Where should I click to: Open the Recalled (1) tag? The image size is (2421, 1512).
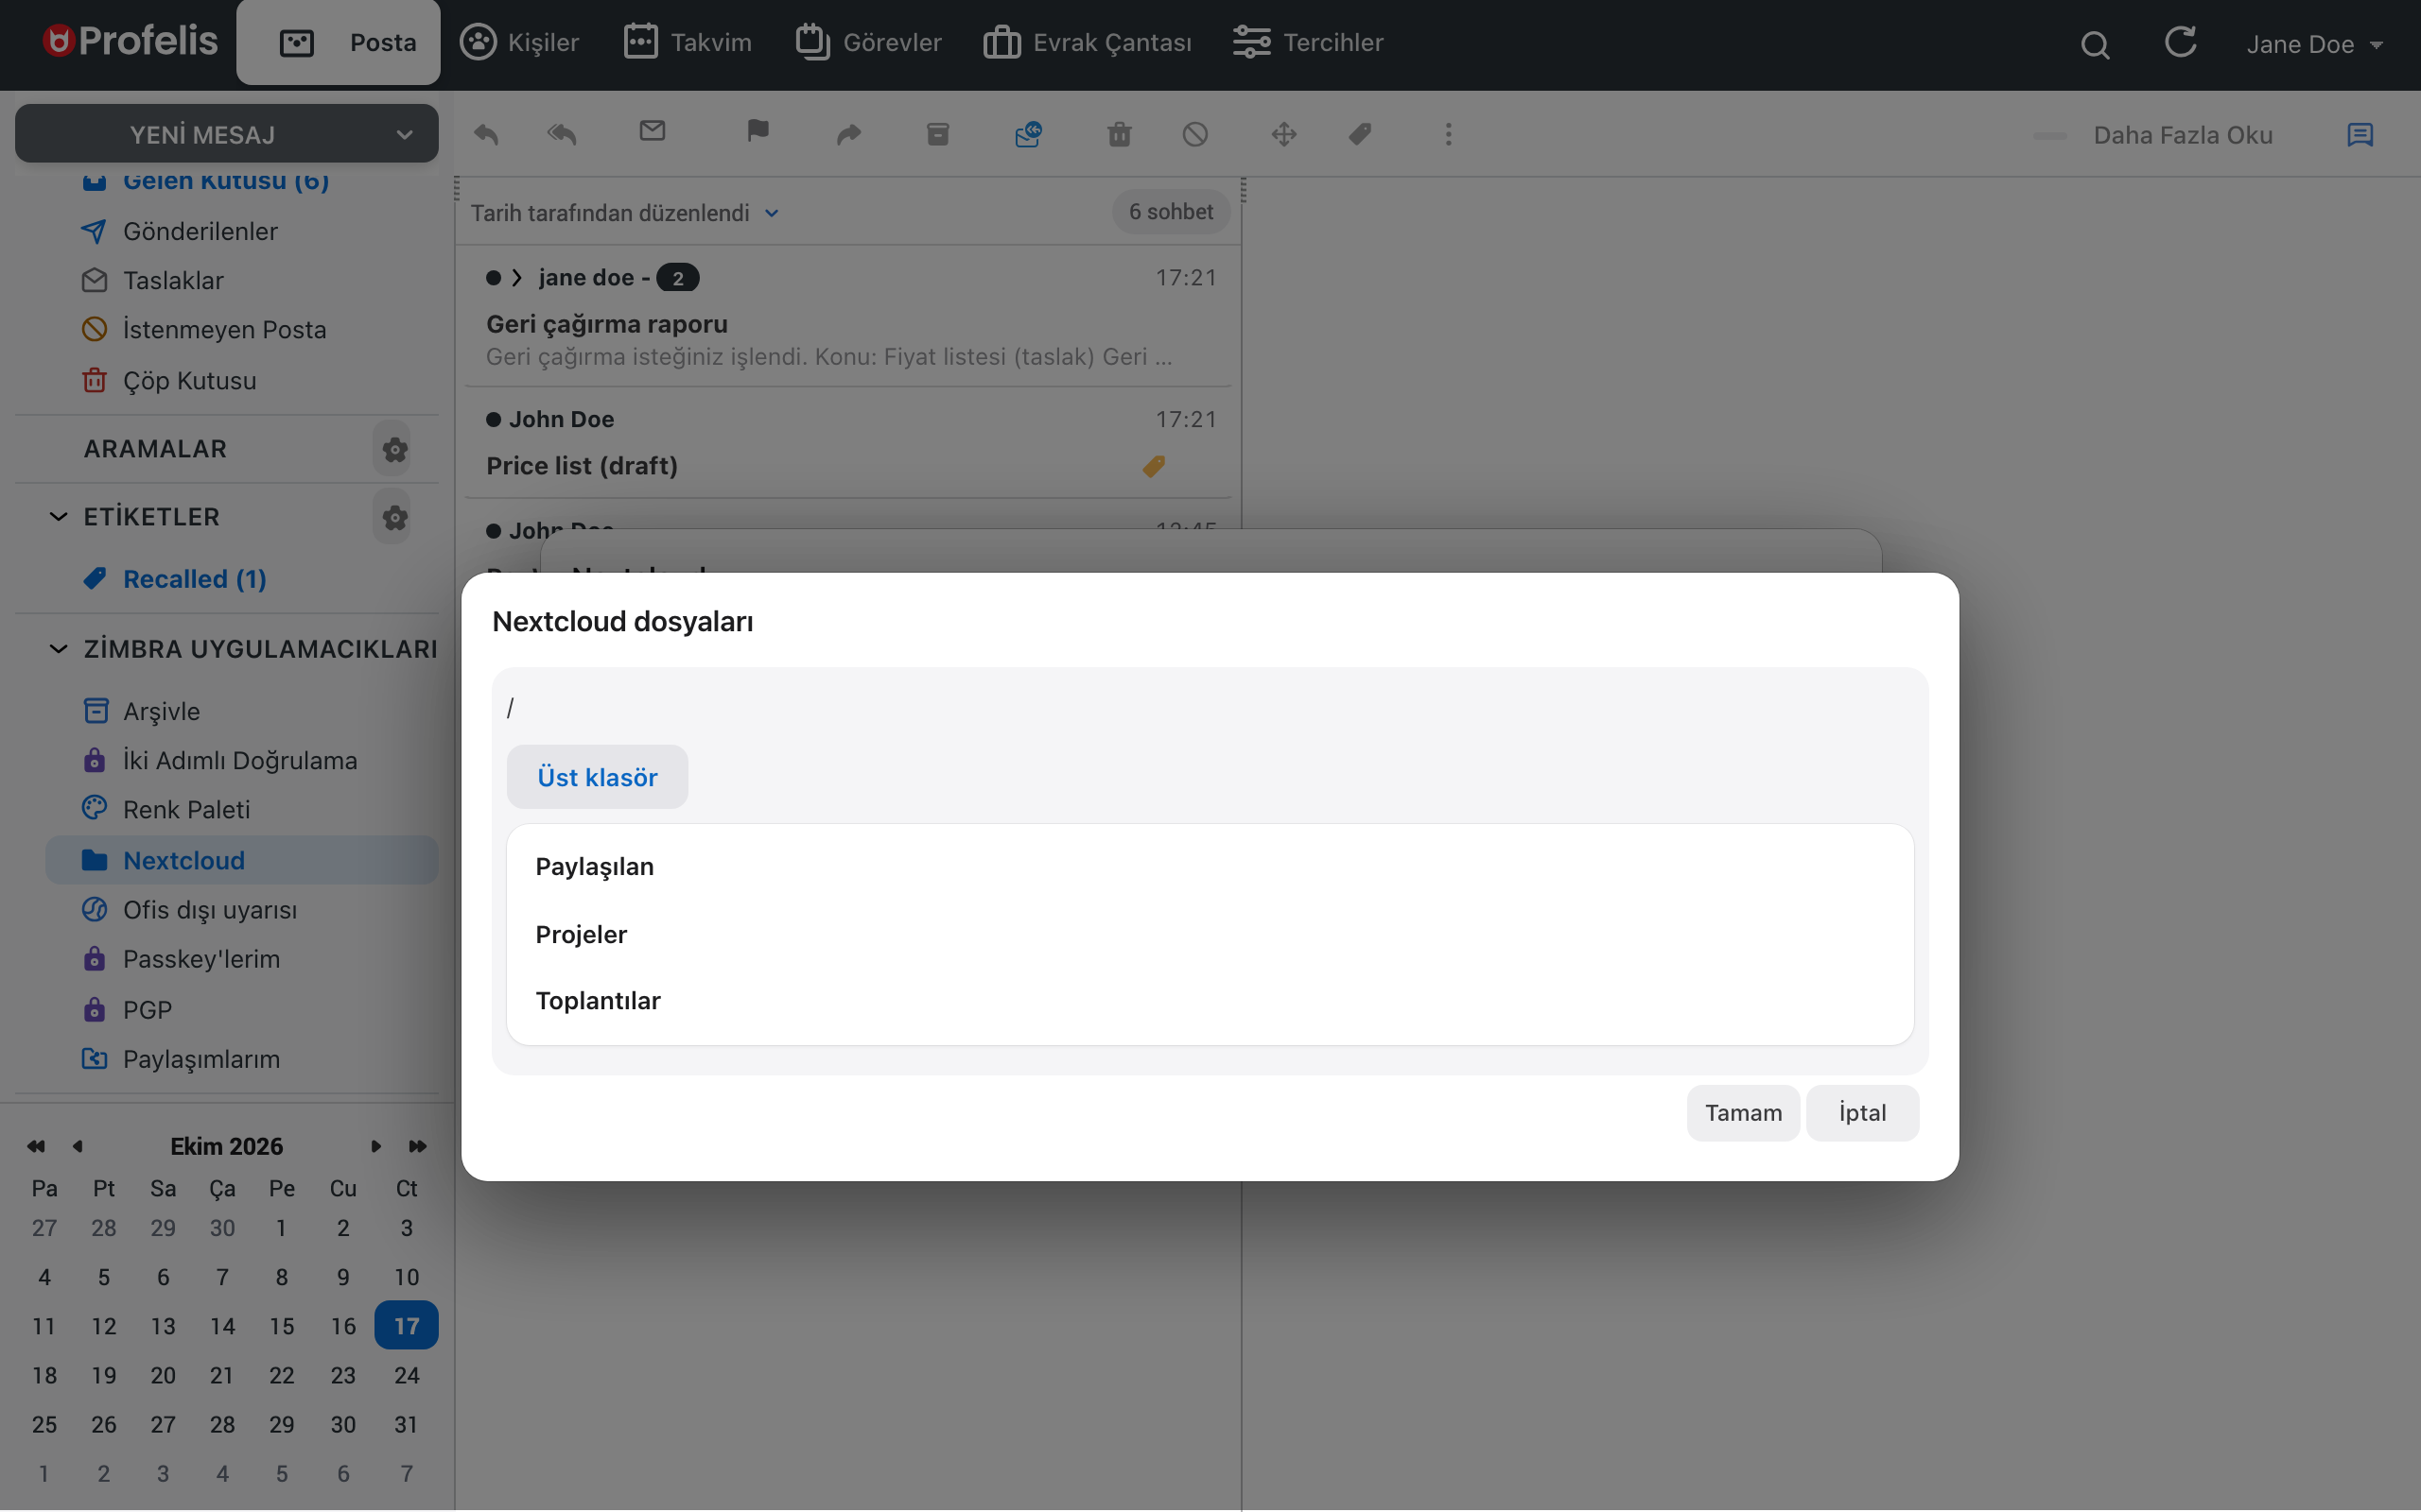[194, 579]
